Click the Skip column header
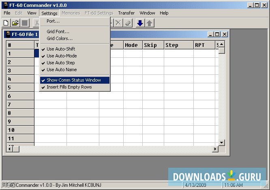The image size is (270, 190). [153, 45]
